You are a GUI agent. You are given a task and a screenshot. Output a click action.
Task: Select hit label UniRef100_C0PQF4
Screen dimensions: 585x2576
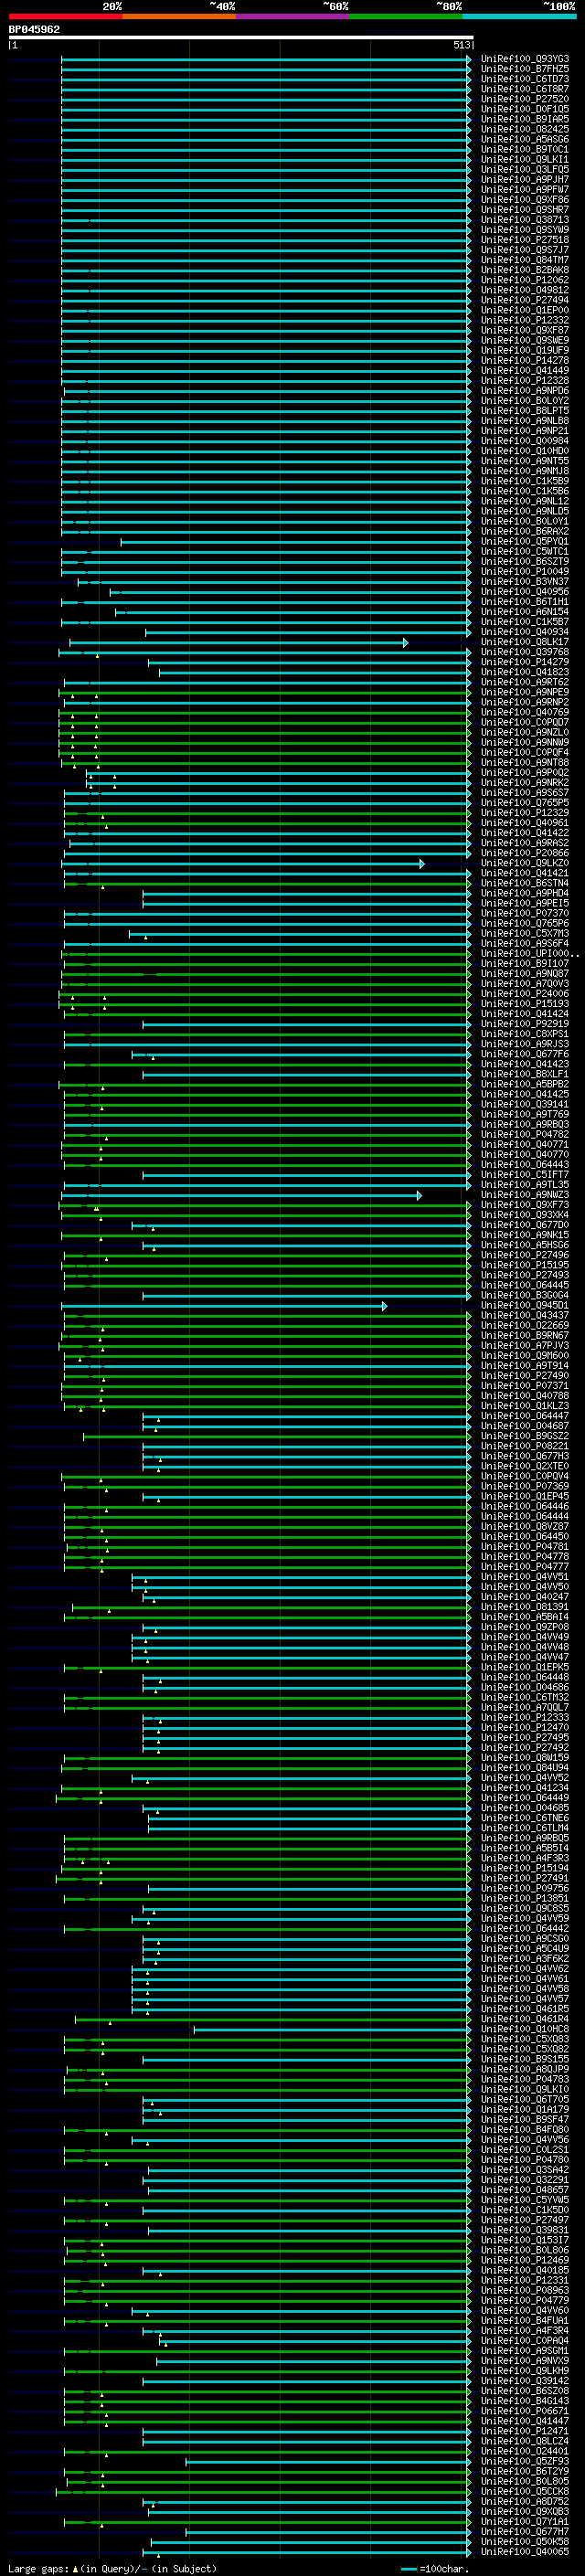[x=524, y=753]
